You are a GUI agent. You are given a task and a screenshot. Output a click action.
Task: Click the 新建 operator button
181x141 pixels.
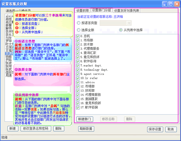click(x=12, y=129)
